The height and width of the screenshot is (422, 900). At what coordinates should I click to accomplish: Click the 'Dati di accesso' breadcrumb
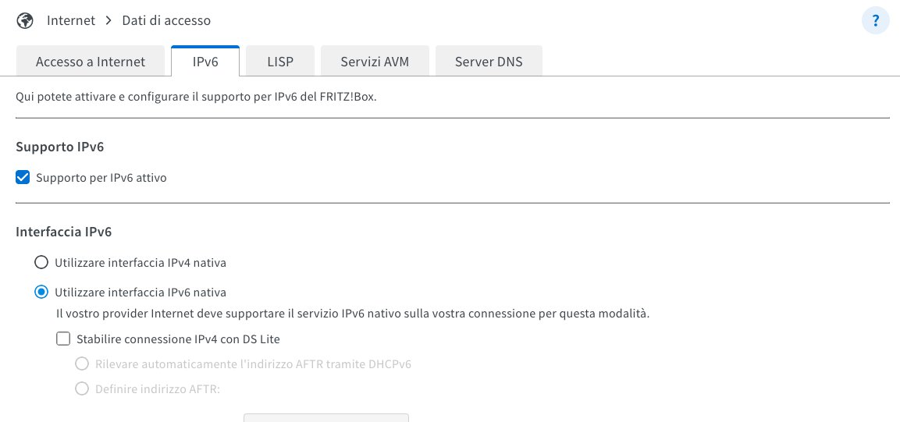pos(166,20)
